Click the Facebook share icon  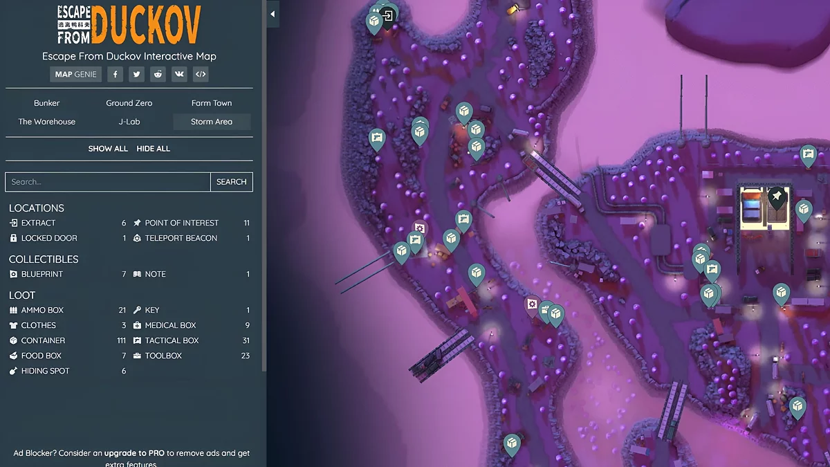tap(116, 75)
